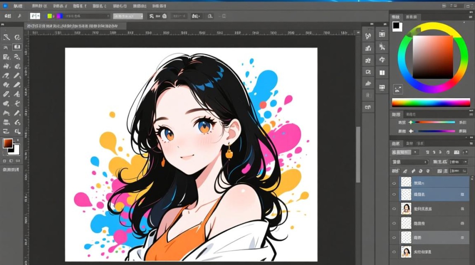475x265 pixels.
Task: Click the rainbow spectrum bar below the color wheel
Action: [431, 103]
